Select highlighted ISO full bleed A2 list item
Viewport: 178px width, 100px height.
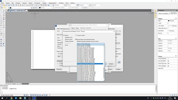click(90, 64)
